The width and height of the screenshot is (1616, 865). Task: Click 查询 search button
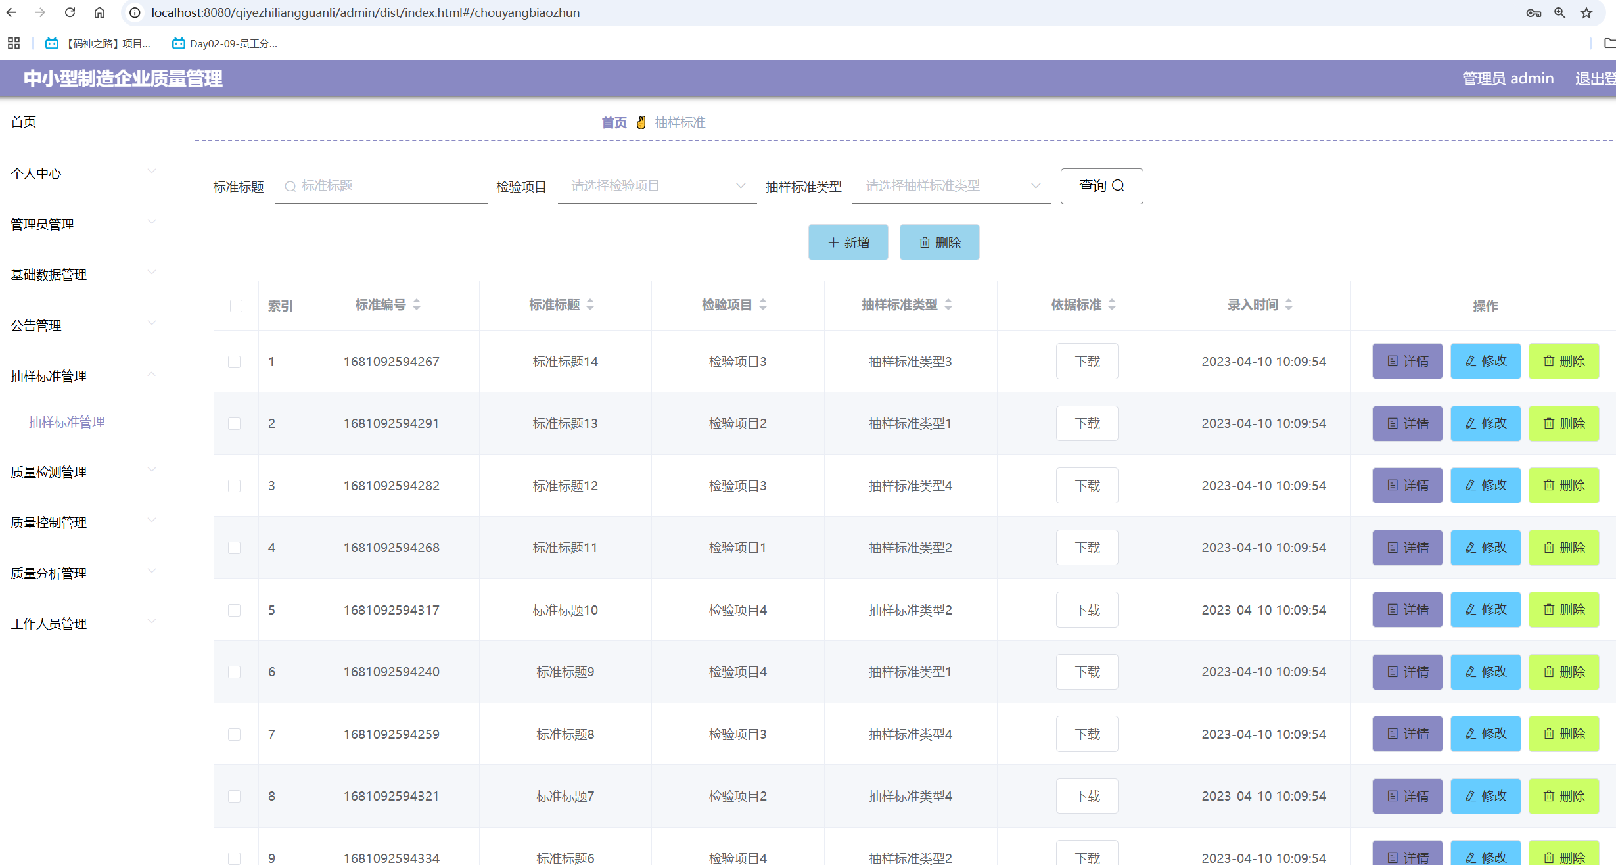(1101, 186)
